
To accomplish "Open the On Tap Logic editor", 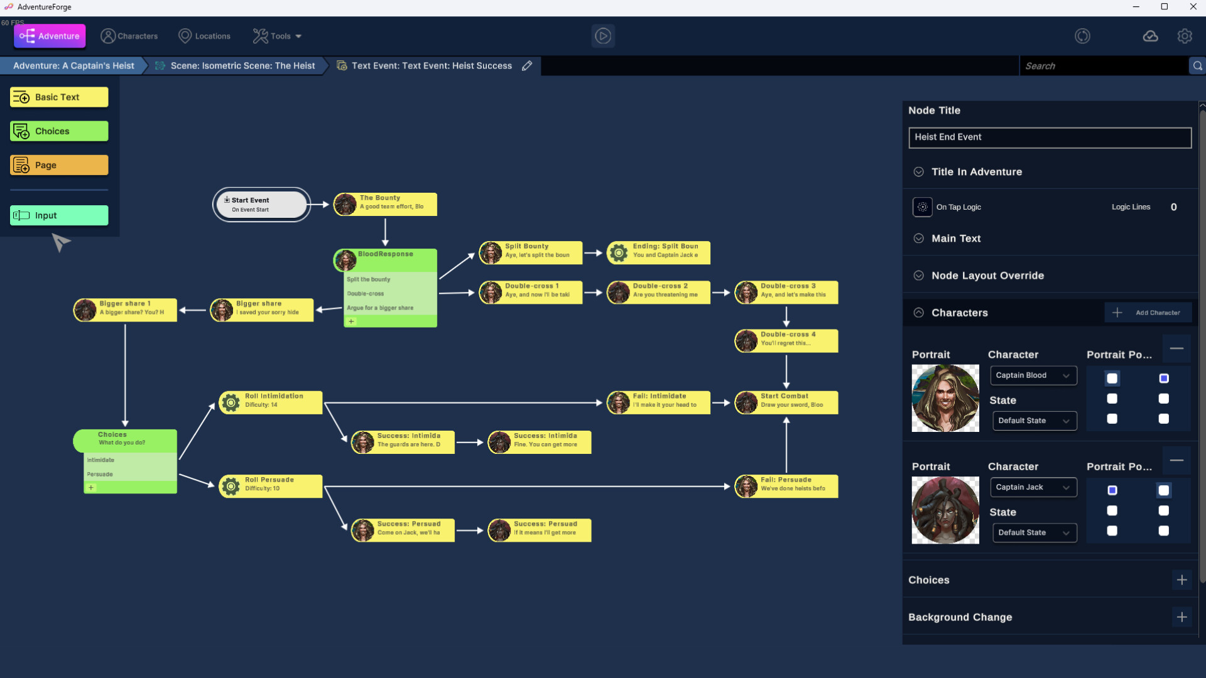I will point(921,207).
